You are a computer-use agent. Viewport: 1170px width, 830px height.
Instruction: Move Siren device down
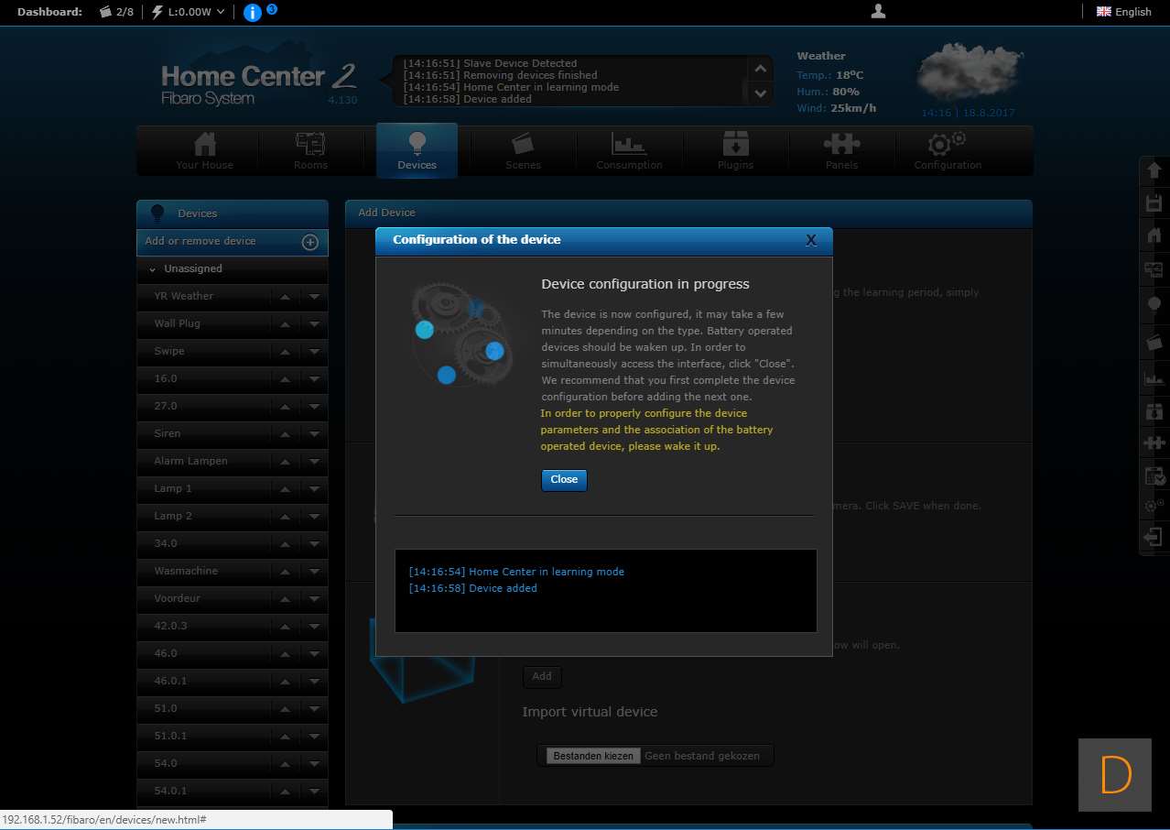[x=314, y=434]
